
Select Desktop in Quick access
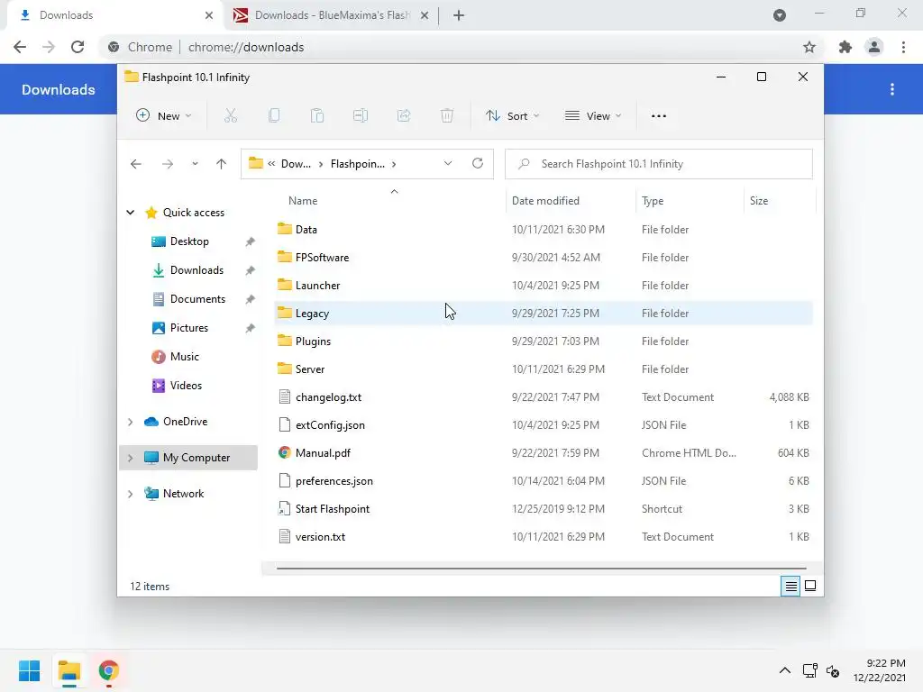189,241
